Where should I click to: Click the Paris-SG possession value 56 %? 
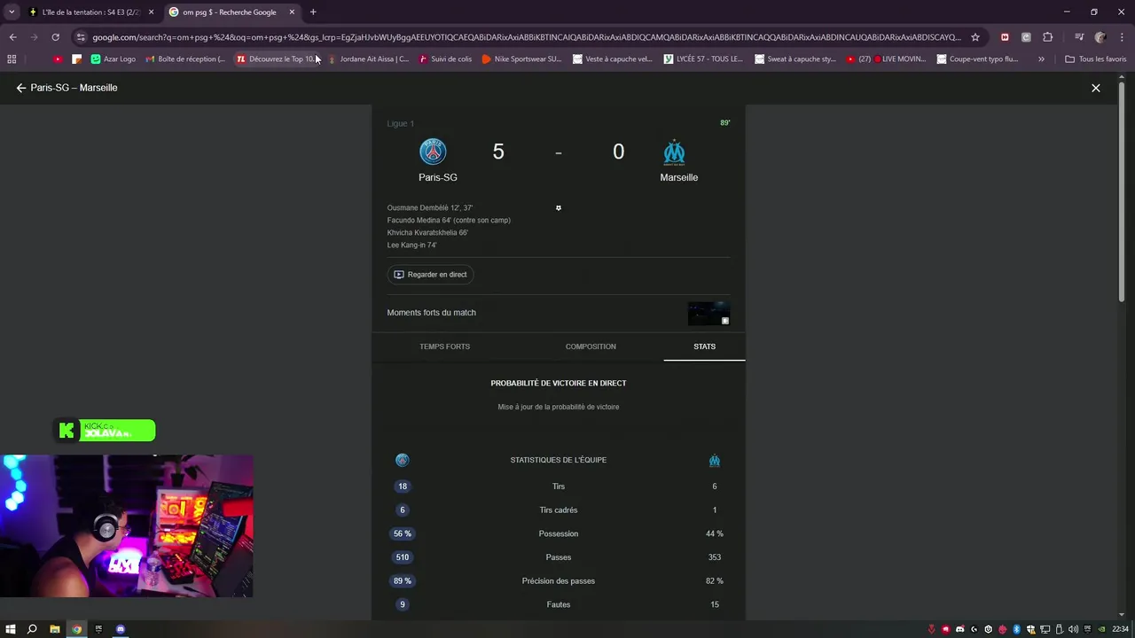point(403,533)
